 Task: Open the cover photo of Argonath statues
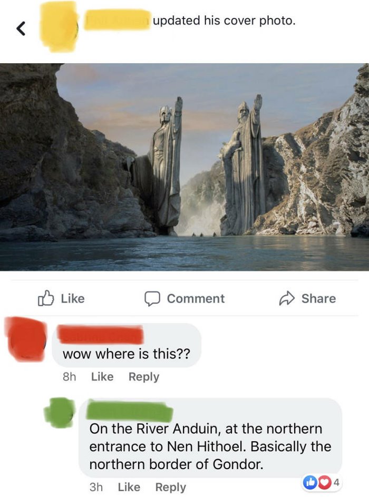coord(184,167)
